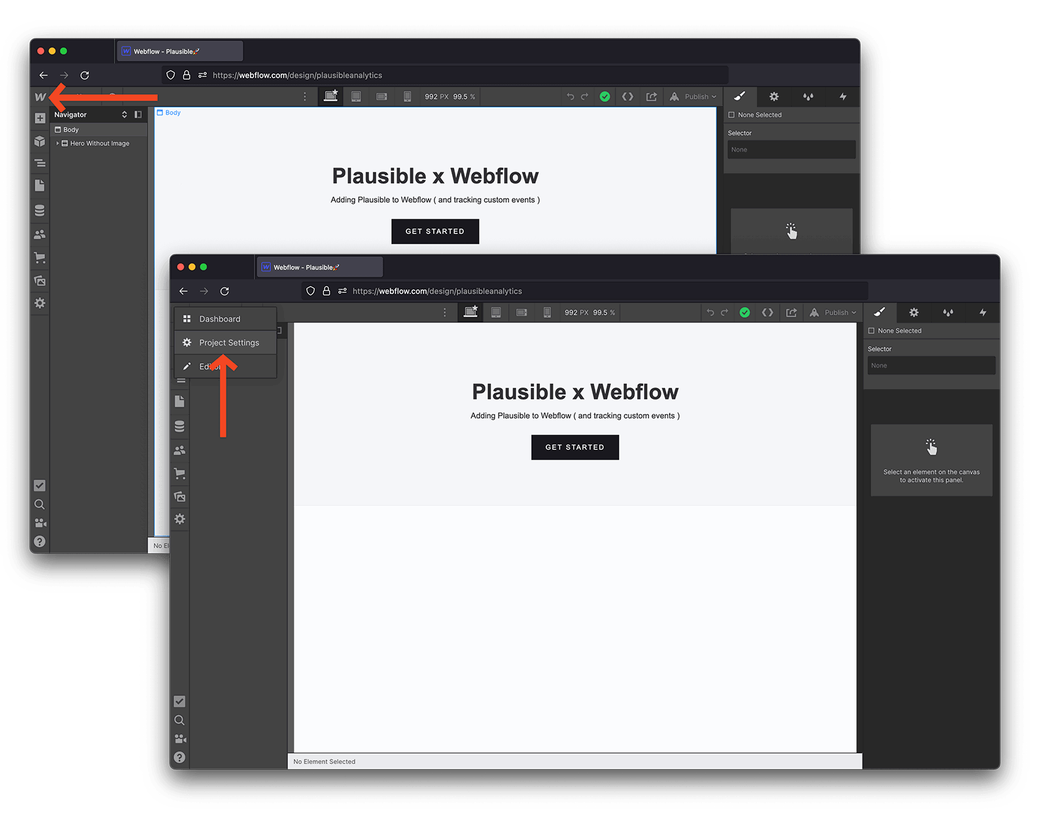Screen dimensions: 1047x819
Task: Open Audit checklist icon in front window
Action: (180, 701)
